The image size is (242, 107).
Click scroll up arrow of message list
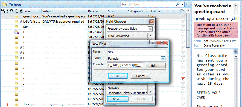click(188, 11)
